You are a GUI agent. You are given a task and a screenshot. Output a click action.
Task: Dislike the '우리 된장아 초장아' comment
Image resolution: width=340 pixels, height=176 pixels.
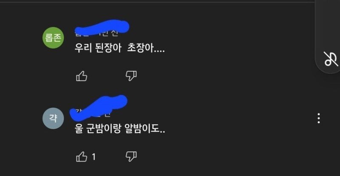[131, 76]
